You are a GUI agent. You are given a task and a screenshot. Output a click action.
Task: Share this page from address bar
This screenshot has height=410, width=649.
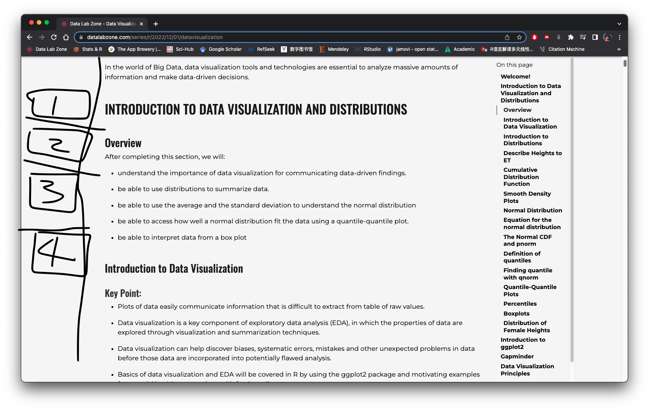[507, 37]
